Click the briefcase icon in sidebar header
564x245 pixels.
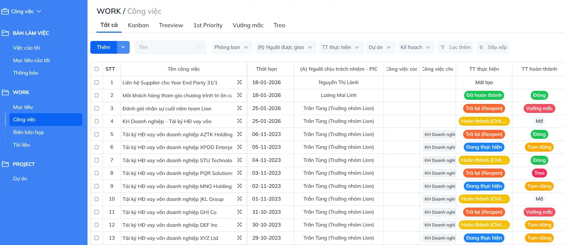[x=5, y=12]
